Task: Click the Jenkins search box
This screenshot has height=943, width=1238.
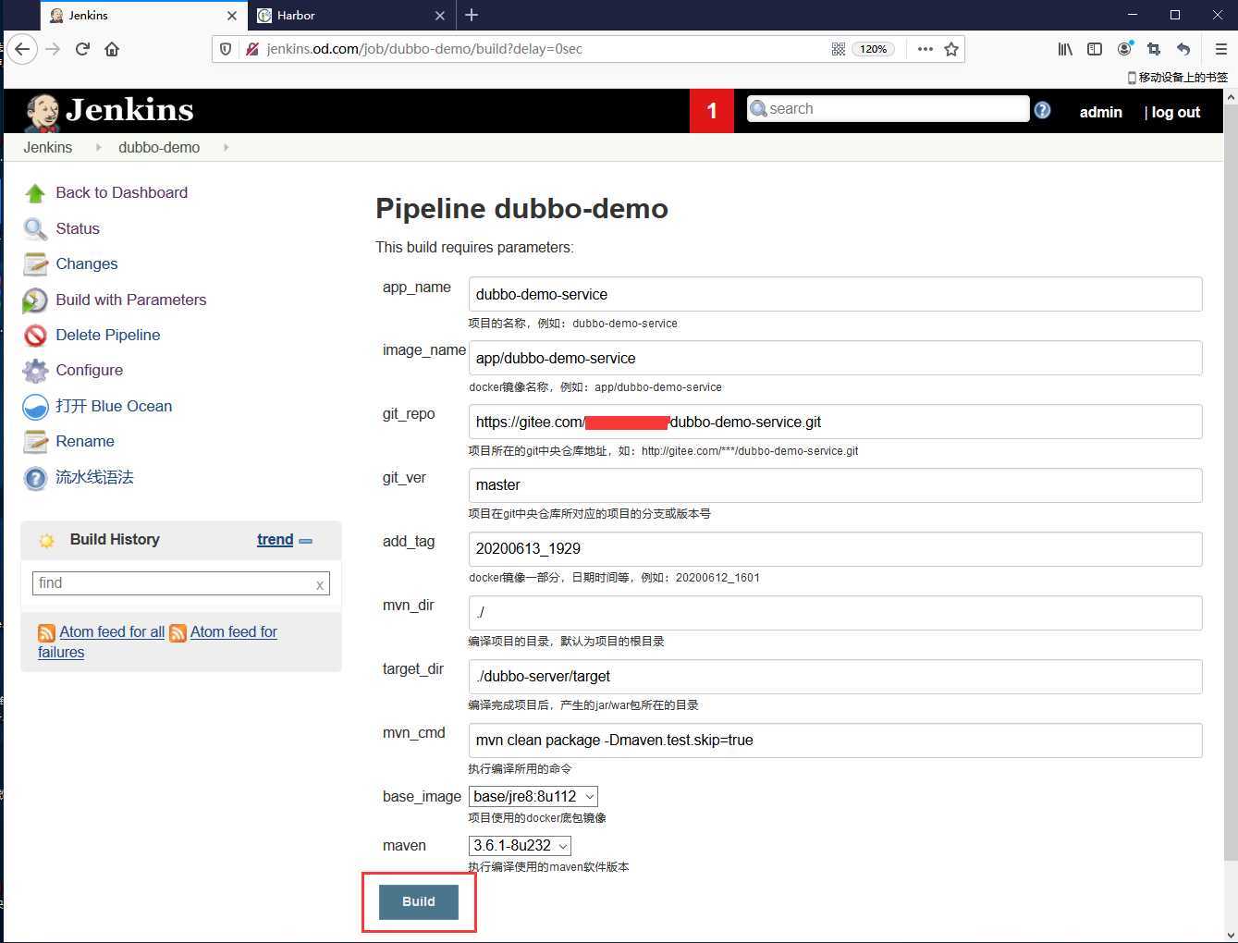Action: tap(888, 108)
